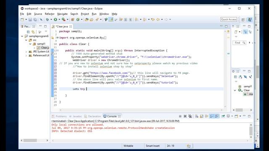Screen dimensions: 269x151
Task: Click the Previous Annotation toolbar icon
Action: 145,20
